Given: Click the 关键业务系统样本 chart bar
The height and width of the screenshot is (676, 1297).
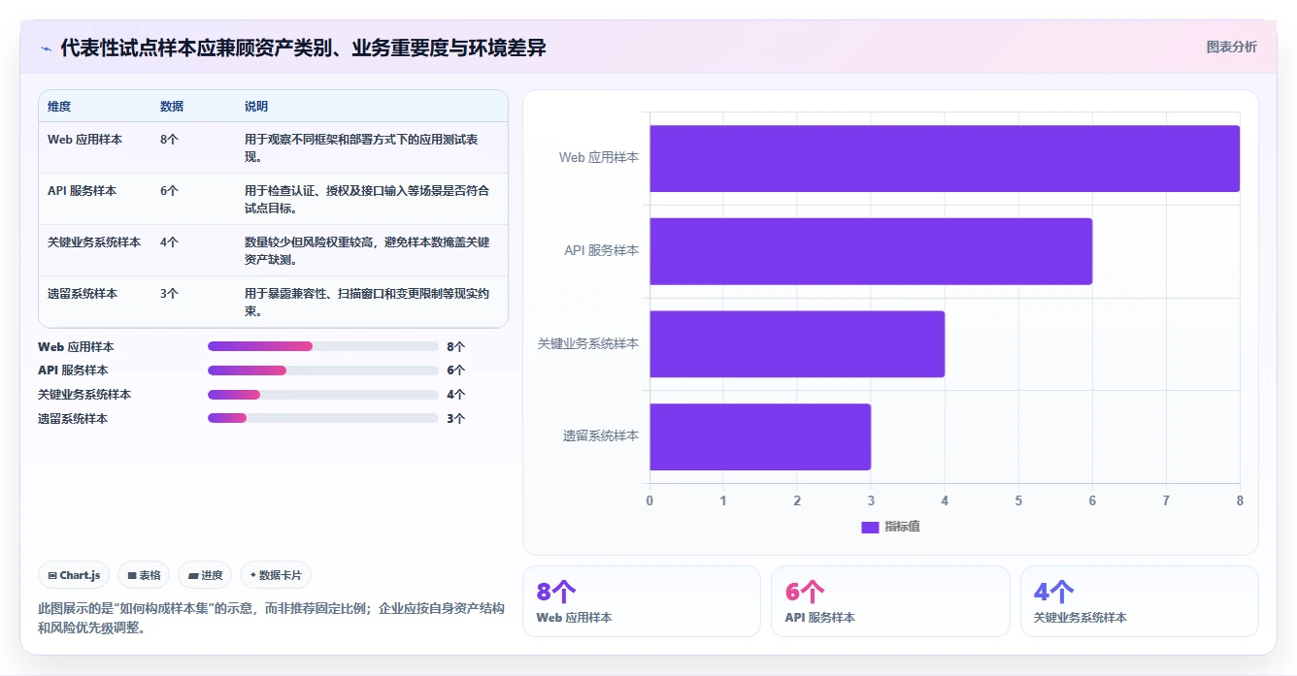Looking at the screenshot, I should click(x=797, y=343).
